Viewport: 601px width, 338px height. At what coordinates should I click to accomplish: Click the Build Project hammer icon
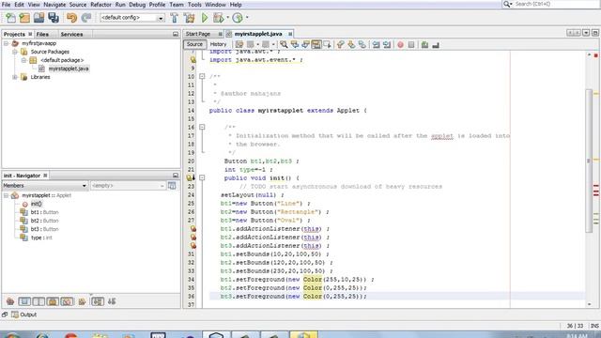(x=175, y=18)
